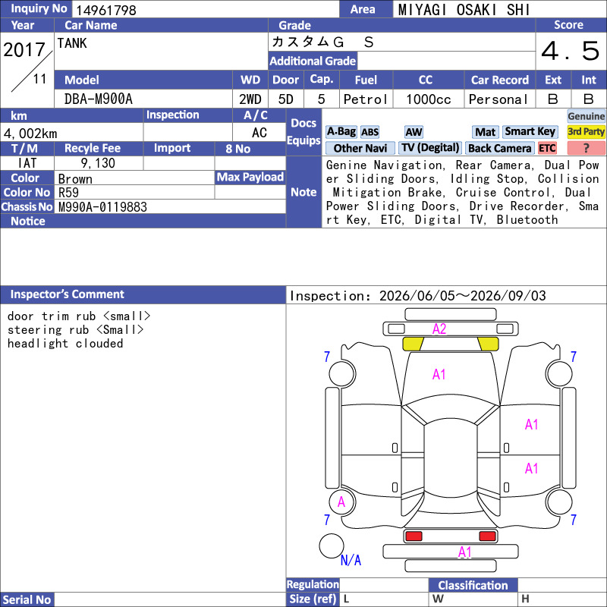Click the N/A spare tire circle
607x607 pixels.
click(332, 546)
